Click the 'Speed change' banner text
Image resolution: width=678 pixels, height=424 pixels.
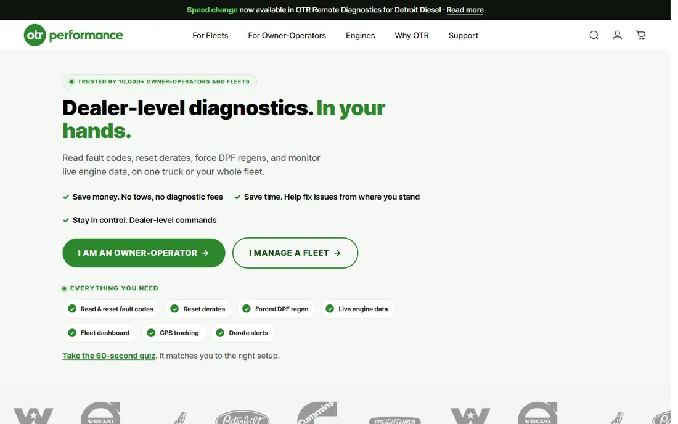(212, 10)
